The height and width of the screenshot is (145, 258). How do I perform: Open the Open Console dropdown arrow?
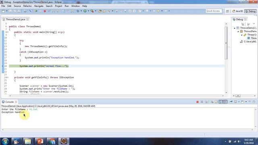pyautogui.click(x=246, y=102)
